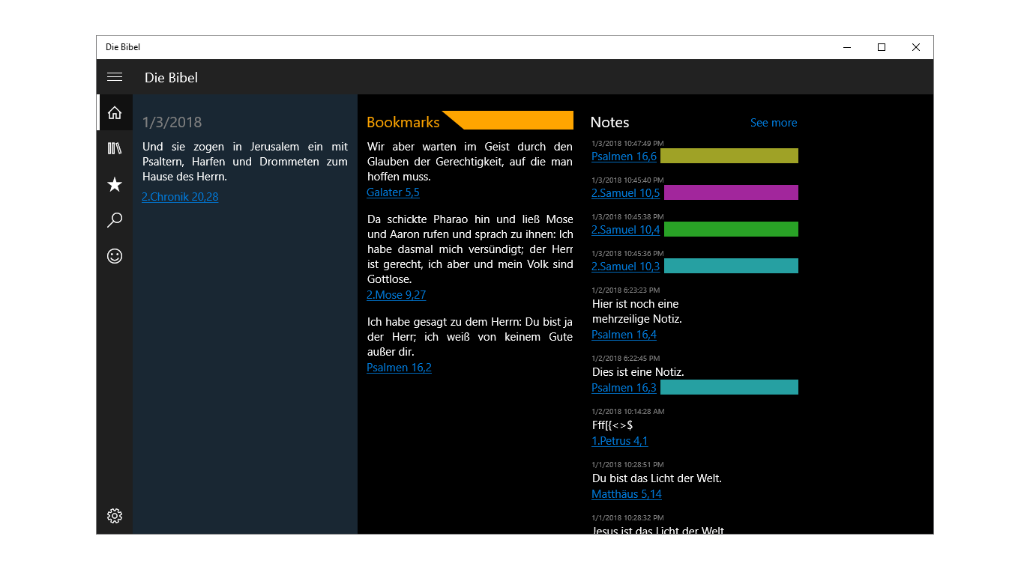Screen dimensions: 1024x575
Task: Click timestamp 1/3/2018 10:47:49 PM
Action: click(627, 143)
